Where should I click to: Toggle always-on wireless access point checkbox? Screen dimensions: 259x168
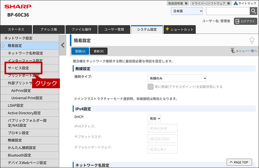pos(151,87)
